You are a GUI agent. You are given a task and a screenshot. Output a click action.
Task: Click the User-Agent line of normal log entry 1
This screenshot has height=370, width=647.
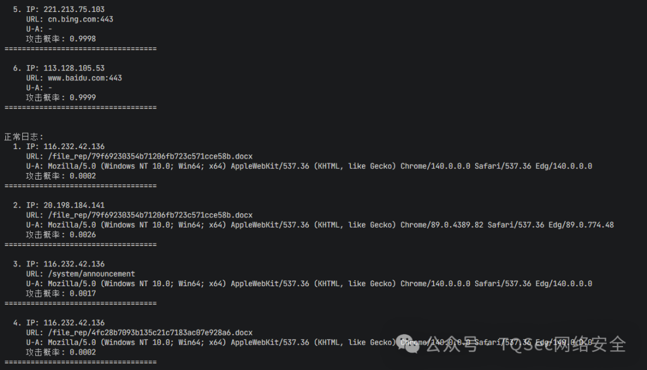point(309,166)
